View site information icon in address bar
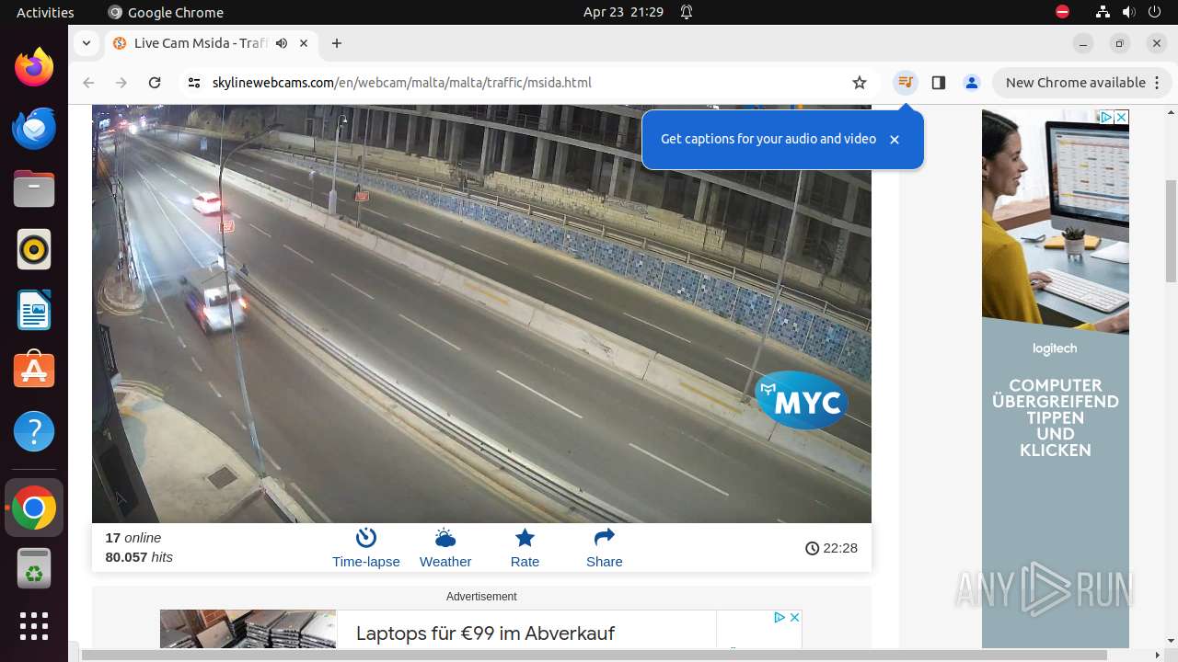The image size is (1178, 662). pos(194,83)
